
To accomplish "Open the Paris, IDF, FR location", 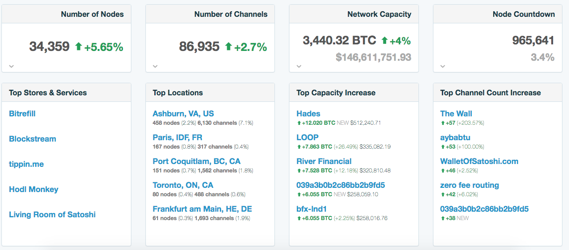I will 177,137.
